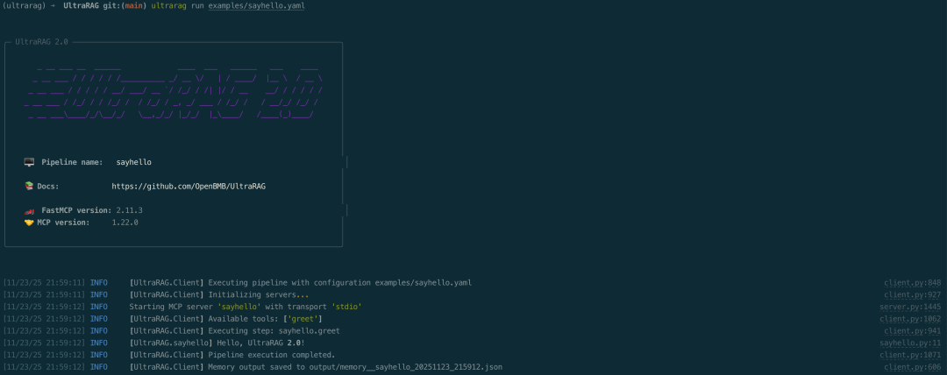Image resolution: width=947 pixels, height=375 pixels.
Task: Click the MCP version value "1.22.0"
Action: click(x=125, y=223)
